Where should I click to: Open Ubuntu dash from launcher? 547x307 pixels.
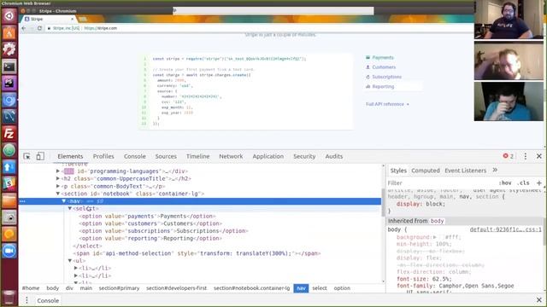9,15
